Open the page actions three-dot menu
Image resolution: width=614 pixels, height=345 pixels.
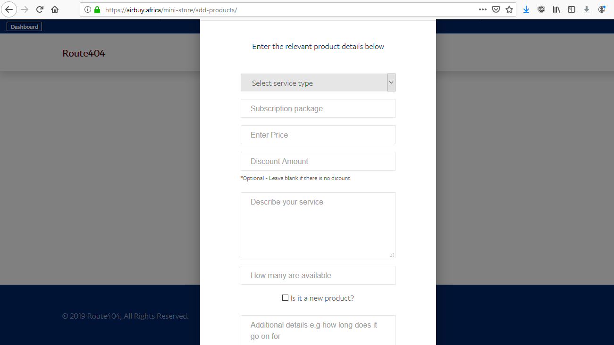point(482,9)
